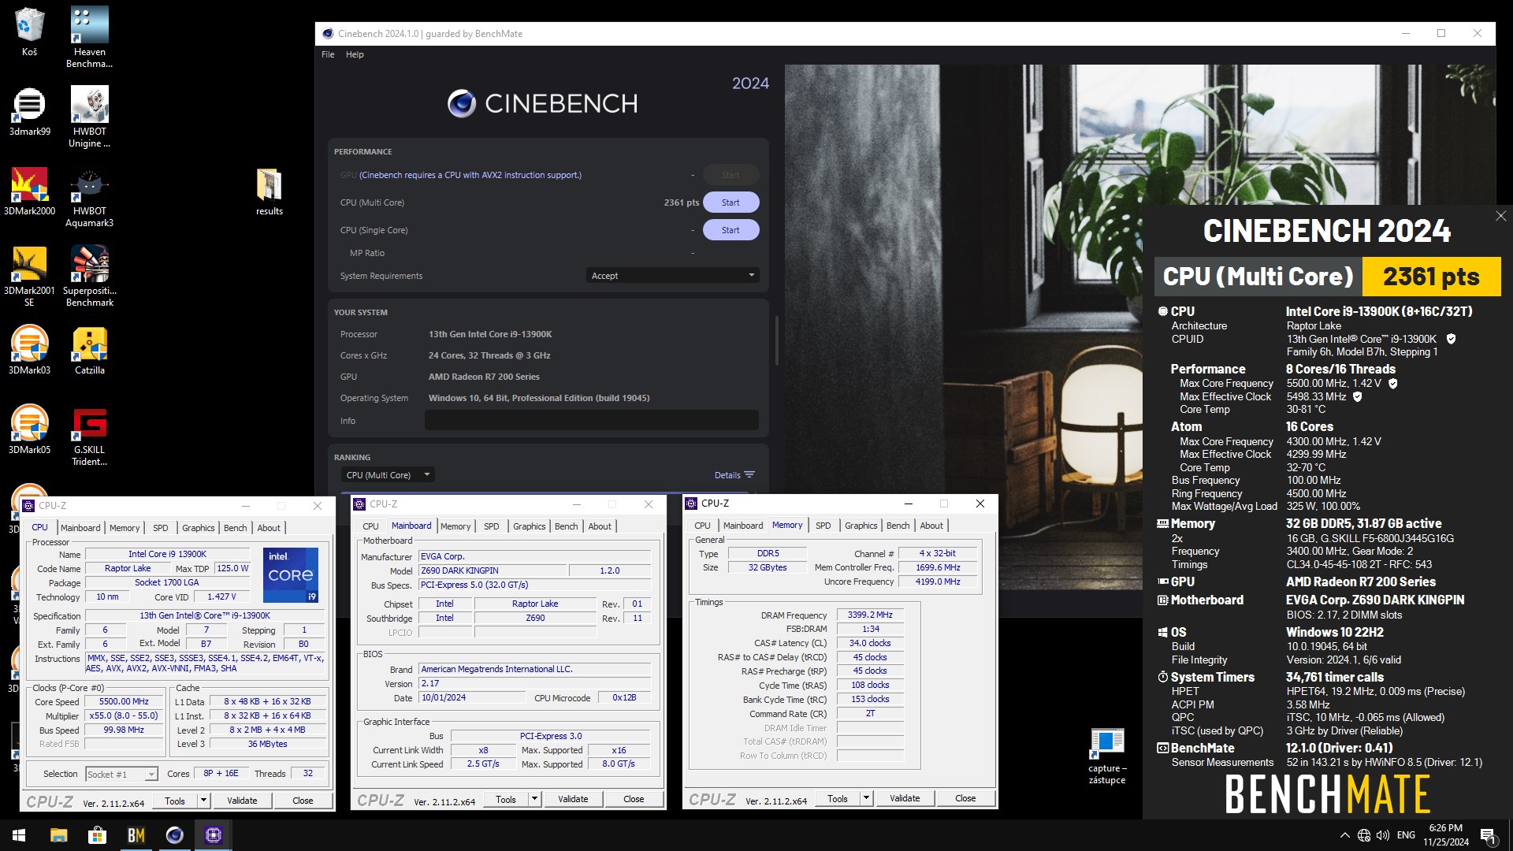1513x851 pixels.
Task: Open the G.SKILL Trident desktop icon
Action: (89, 436)
